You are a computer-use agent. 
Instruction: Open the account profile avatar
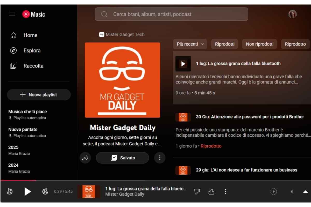coord(292,14)
